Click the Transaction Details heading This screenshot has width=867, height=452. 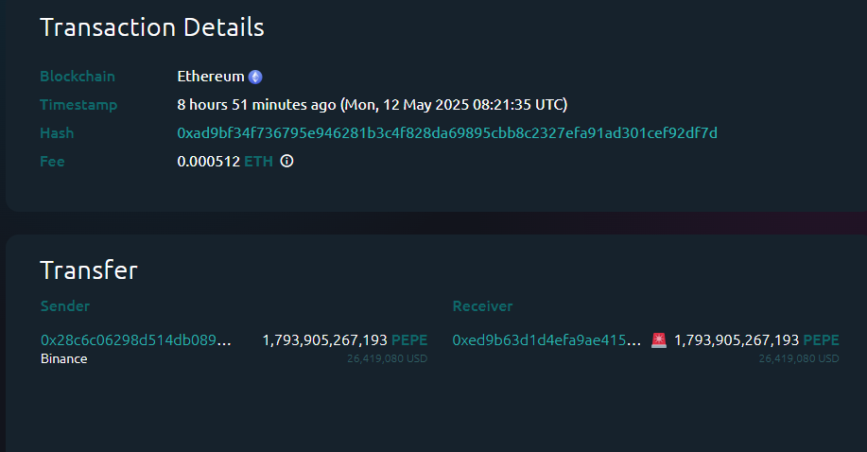[152, 27]
